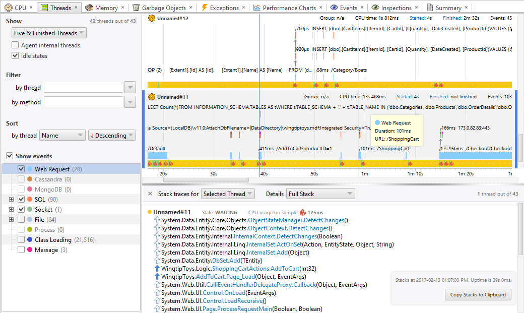Close the Threads tab with its x
The height and width of the screenshot is (313, 524).
tap(76, 8)
